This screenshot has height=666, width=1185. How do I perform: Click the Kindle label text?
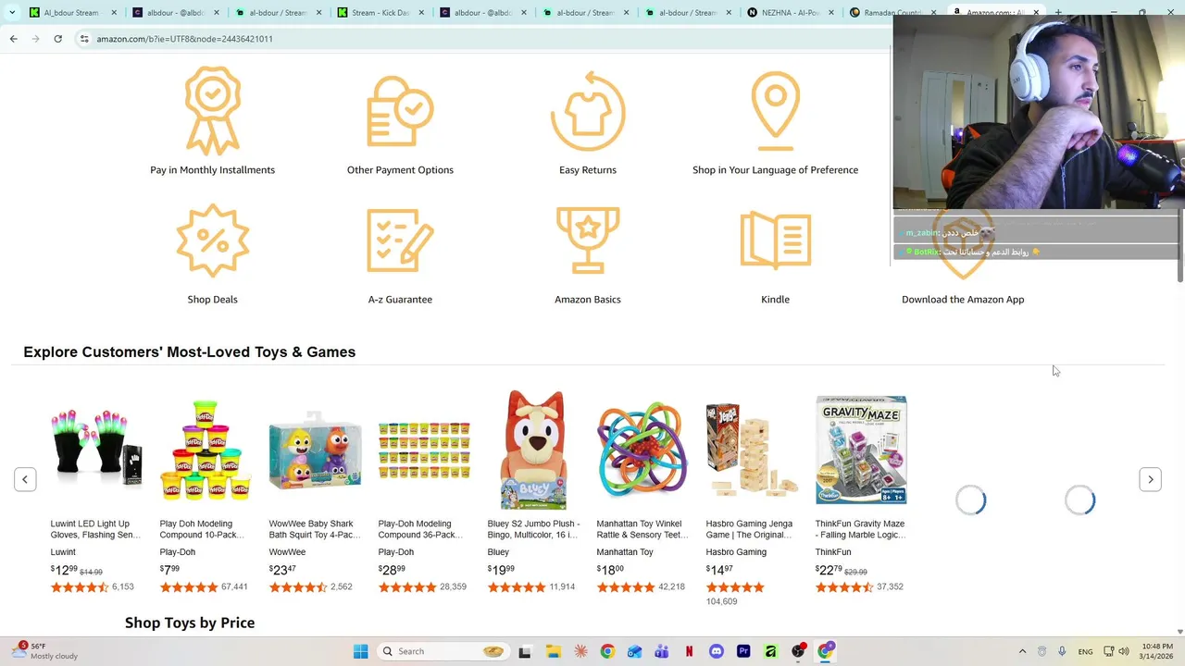(776, 300)
